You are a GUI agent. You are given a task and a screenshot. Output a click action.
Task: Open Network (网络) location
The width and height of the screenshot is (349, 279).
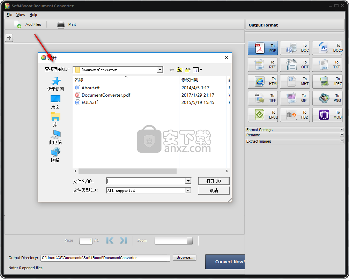tap(55, 155)
